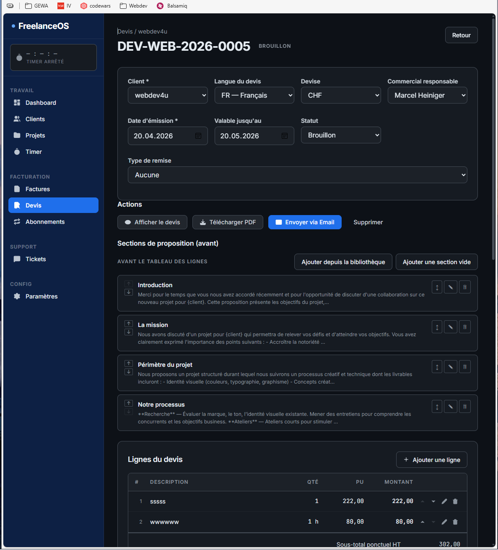Expand the Type de remise dropdown
The width and height of the screenshot is (498, 550).
[297, 175]
